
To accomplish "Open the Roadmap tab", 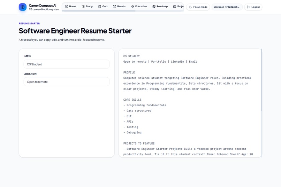I will 160,6.
